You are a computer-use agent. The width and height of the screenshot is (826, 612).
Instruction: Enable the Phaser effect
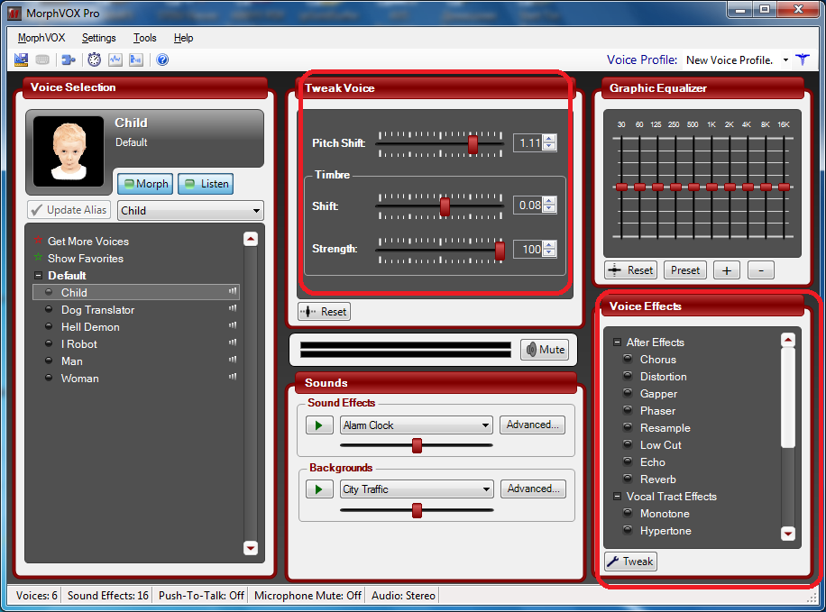[x=628, y=410]
